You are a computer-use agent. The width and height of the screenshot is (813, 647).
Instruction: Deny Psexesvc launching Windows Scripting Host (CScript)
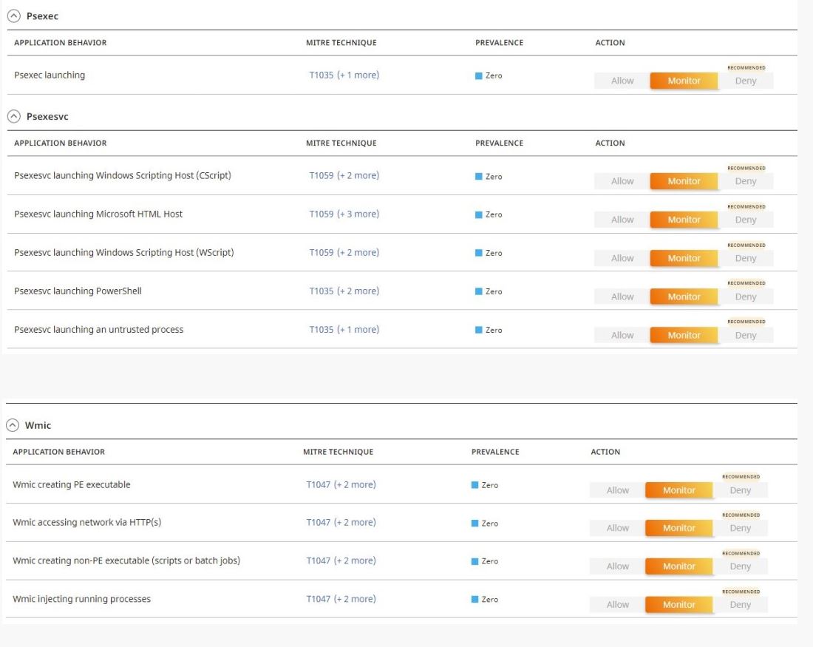[x=746, y=181]
